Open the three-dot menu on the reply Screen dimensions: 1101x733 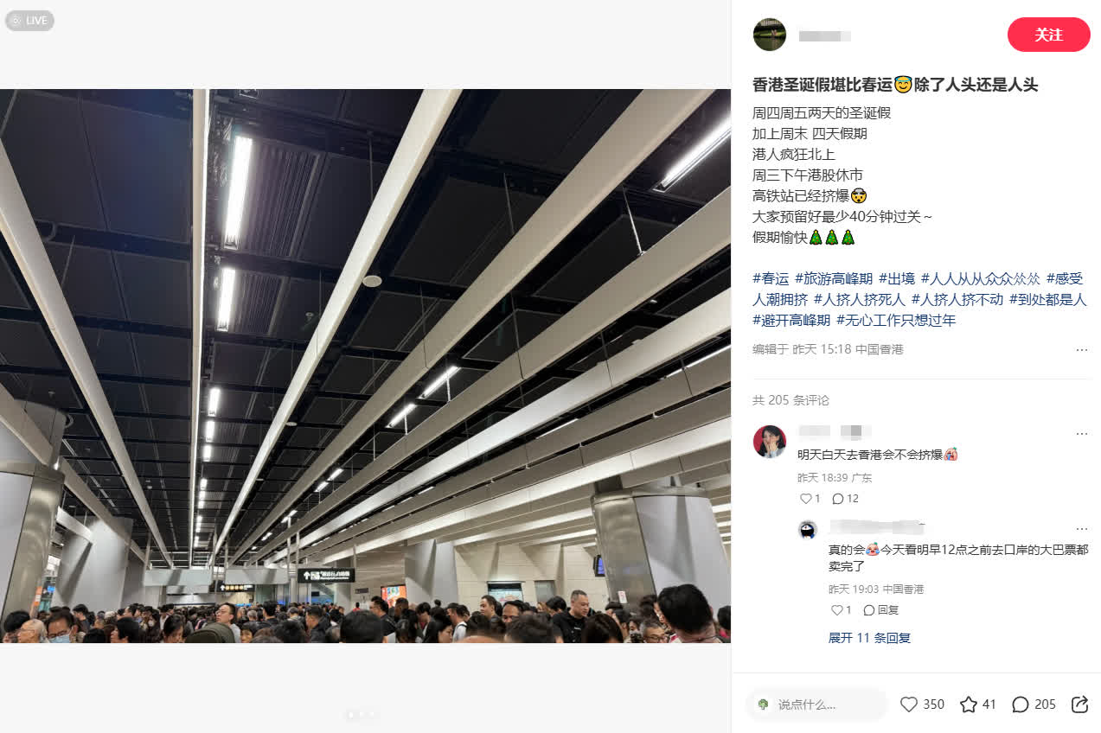(1082, 529)
